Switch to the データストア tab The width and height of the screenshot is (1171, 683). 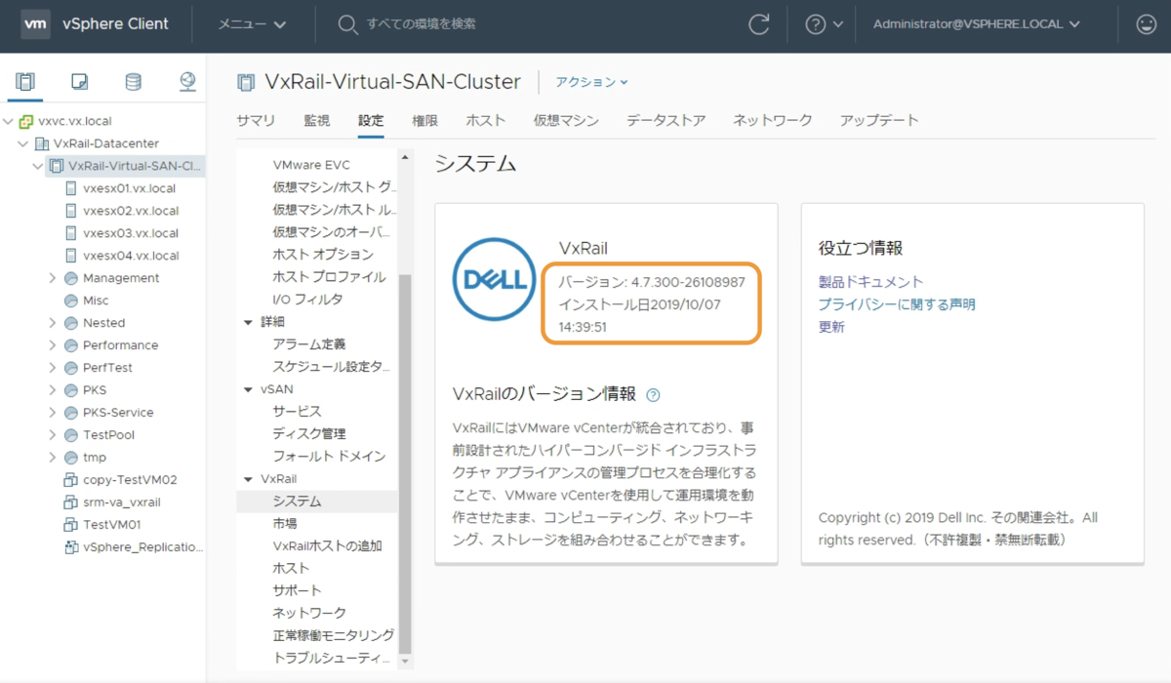click(666, 120)
